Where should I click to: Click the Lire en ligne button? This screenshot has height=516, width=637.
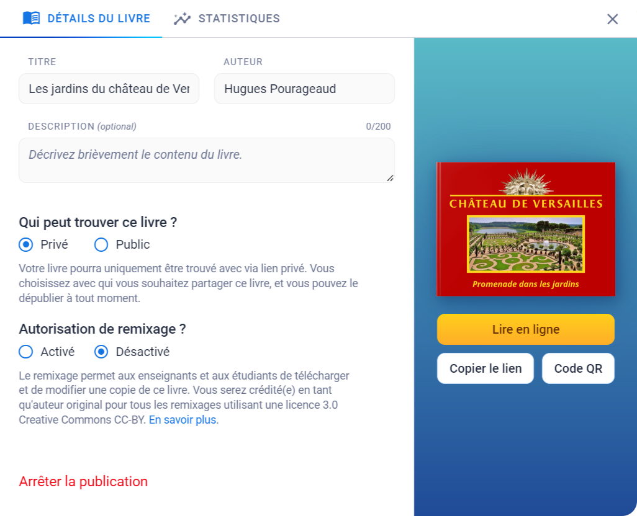point(526,329)
